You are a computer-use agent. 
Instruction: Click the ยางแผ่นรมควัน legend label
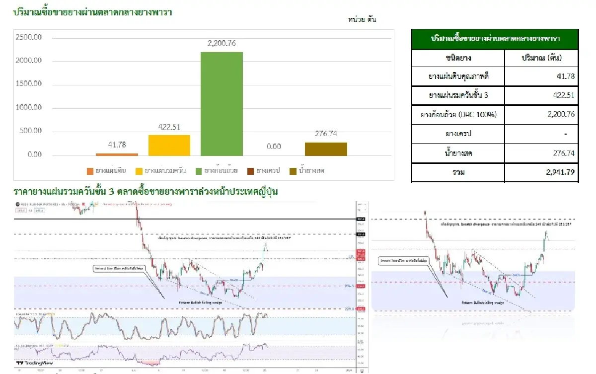click(165, 171)
